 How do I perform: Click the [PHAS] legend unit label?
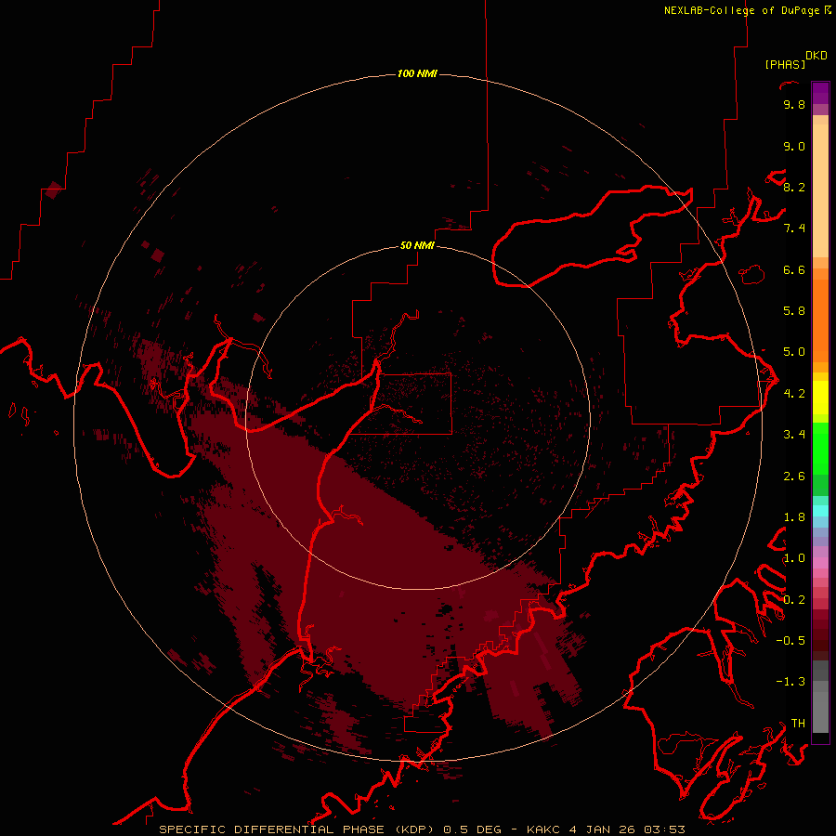coord(785,64)
